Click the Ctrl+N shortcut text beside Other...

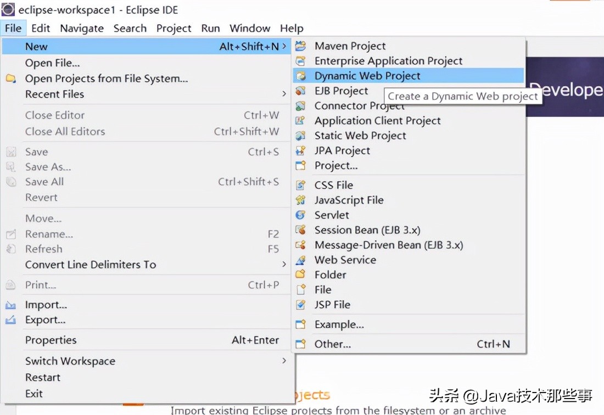point(494,344)
